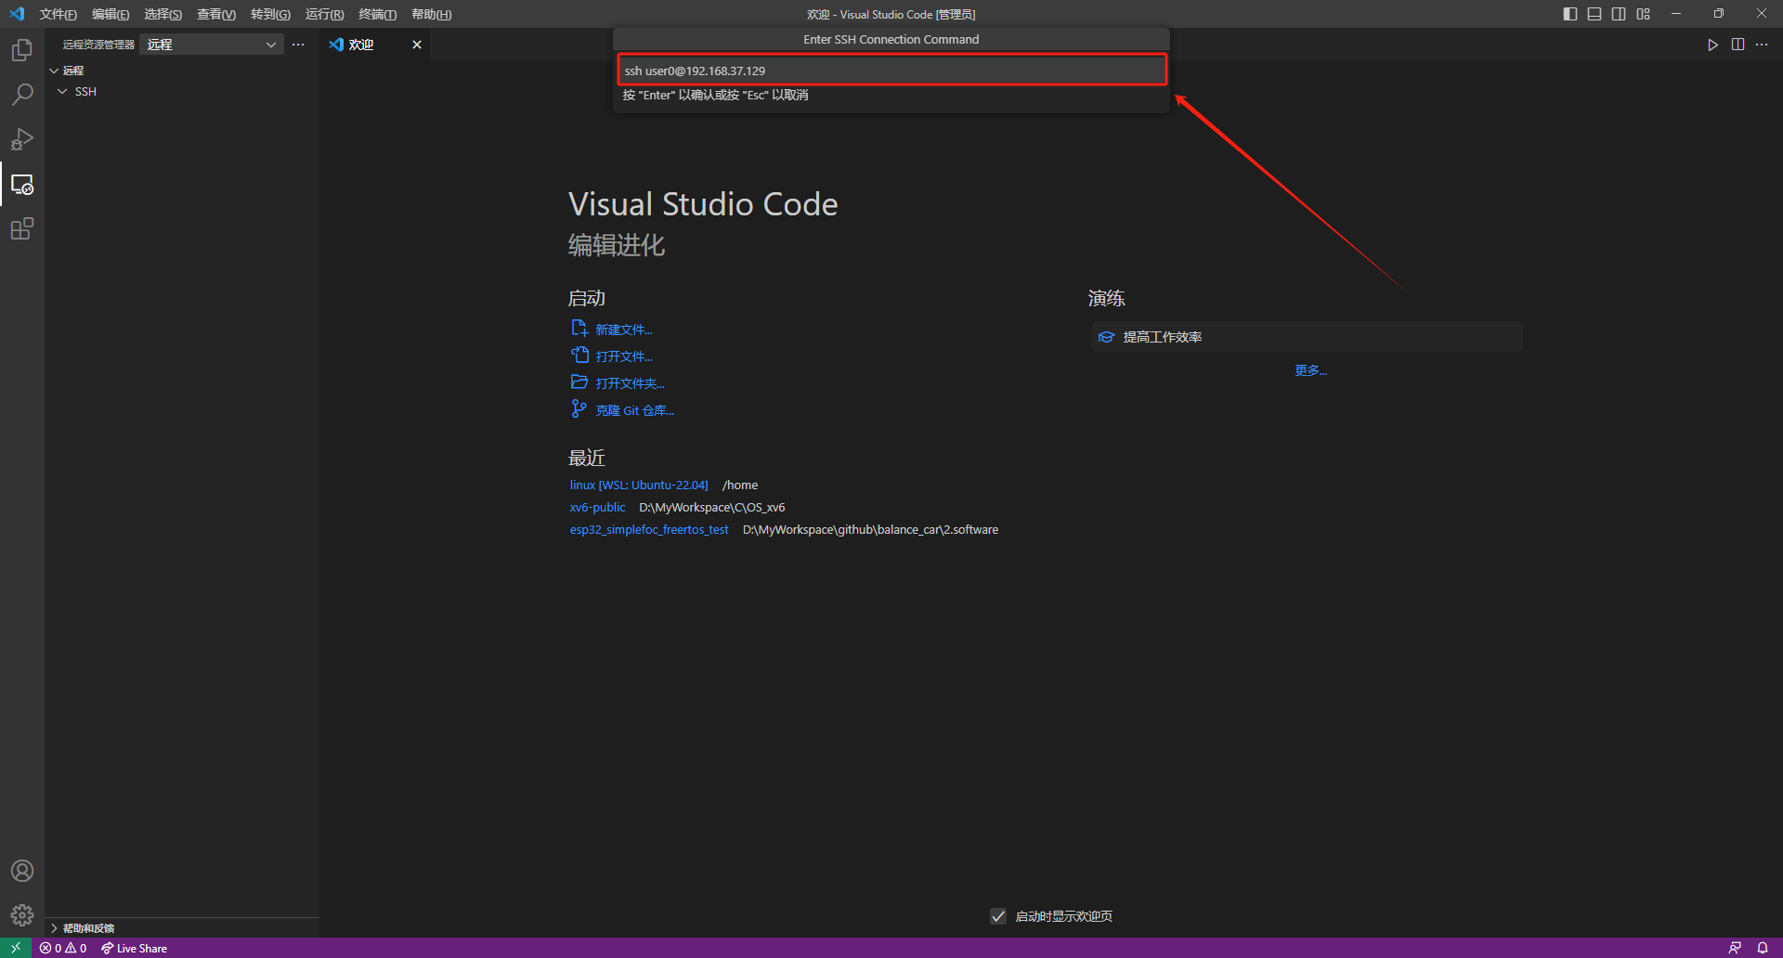Open the Explorer view in activity bar
1783x958 pixels.
[22, 50]
